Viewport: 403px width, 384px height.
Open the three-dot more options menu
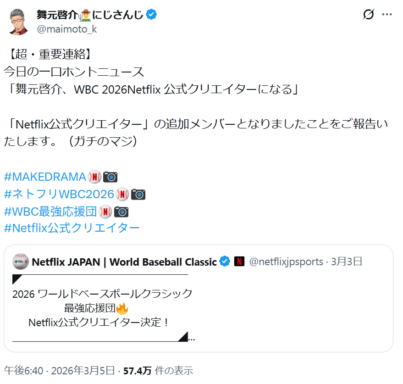tap(387, 15)
